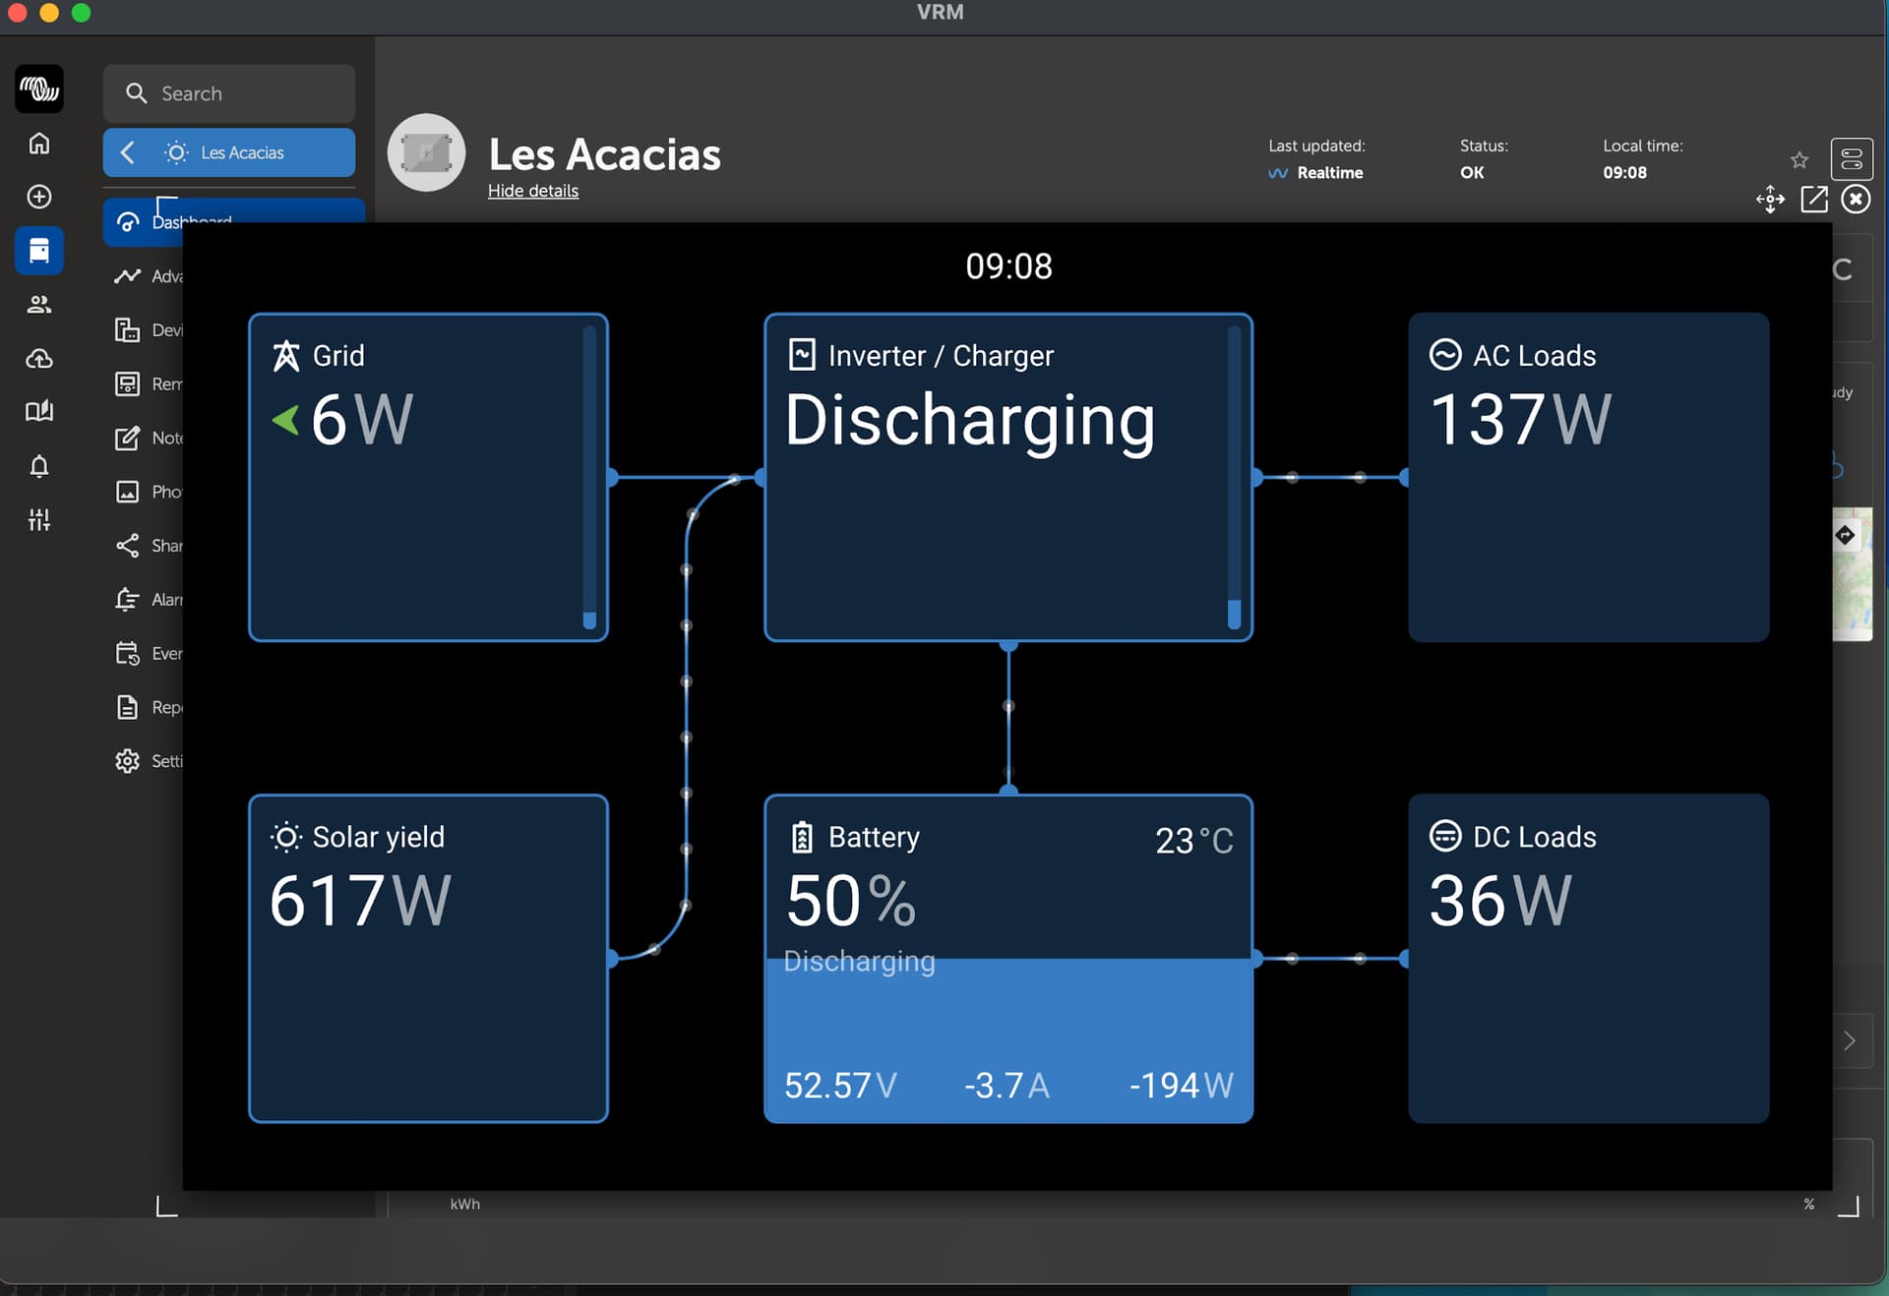
Task: Close the overlay with X circle
Action: tap(1856, 200)
